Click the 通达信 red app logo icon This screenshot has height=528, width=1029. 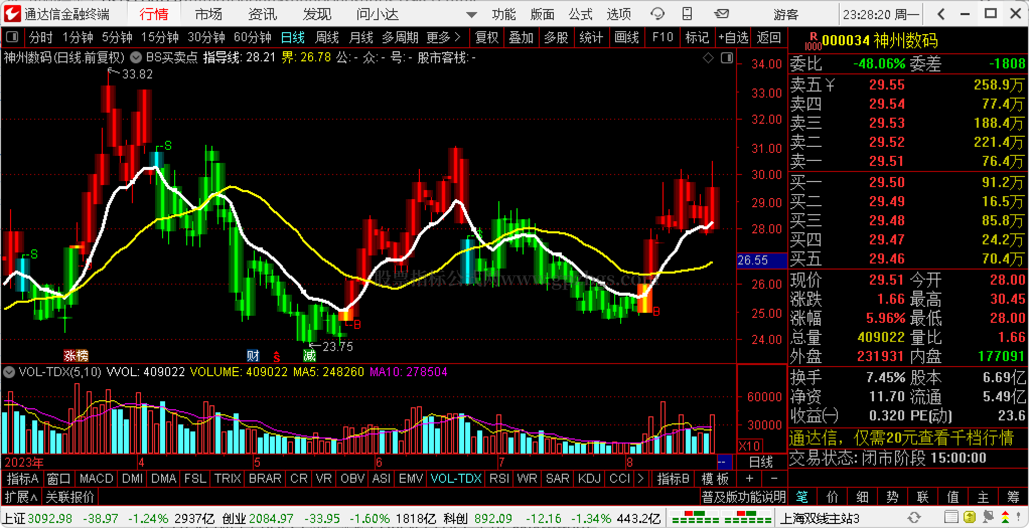pos(13,14)
